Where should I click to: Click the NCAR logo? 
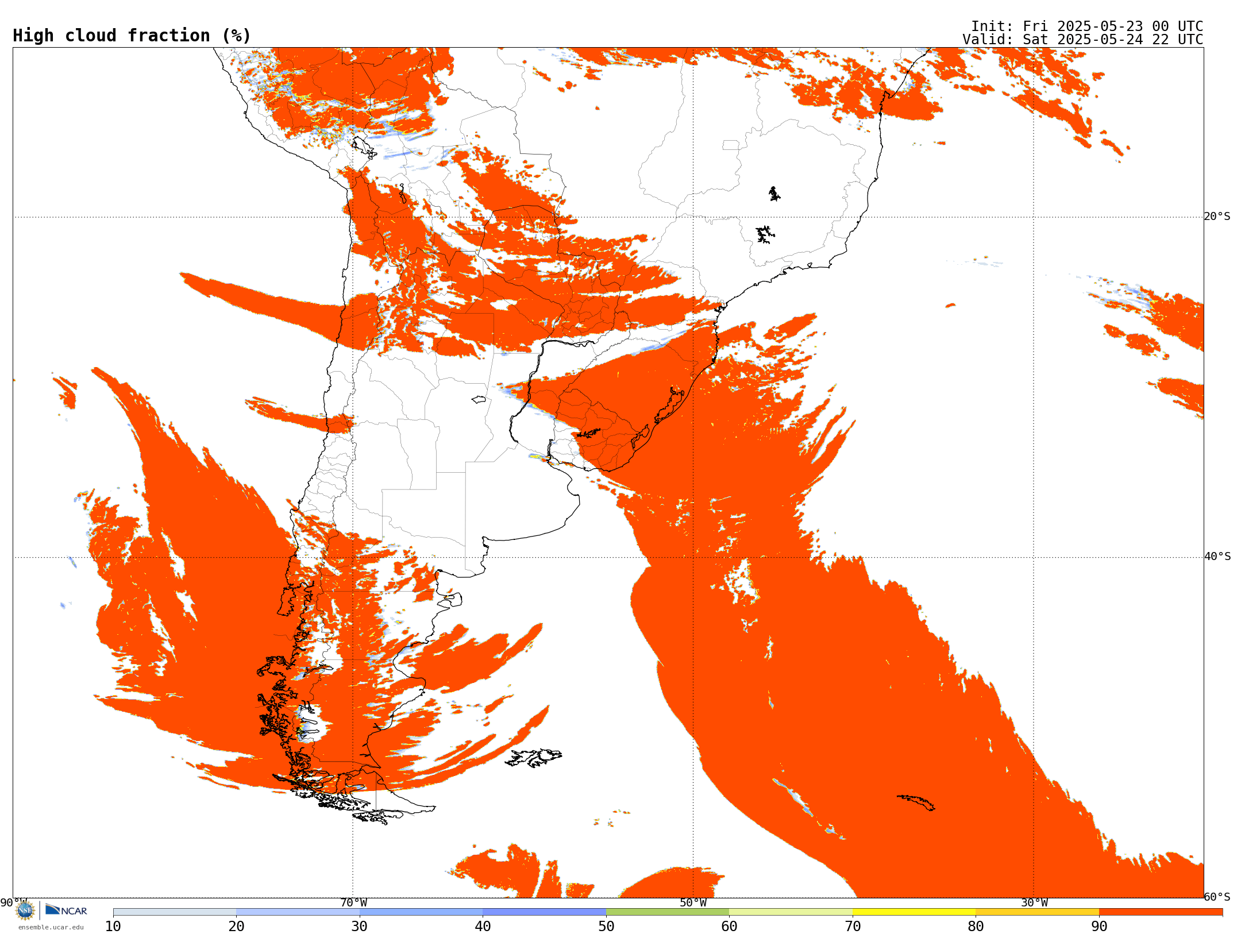pyautogui.click(x=67, y=910)
